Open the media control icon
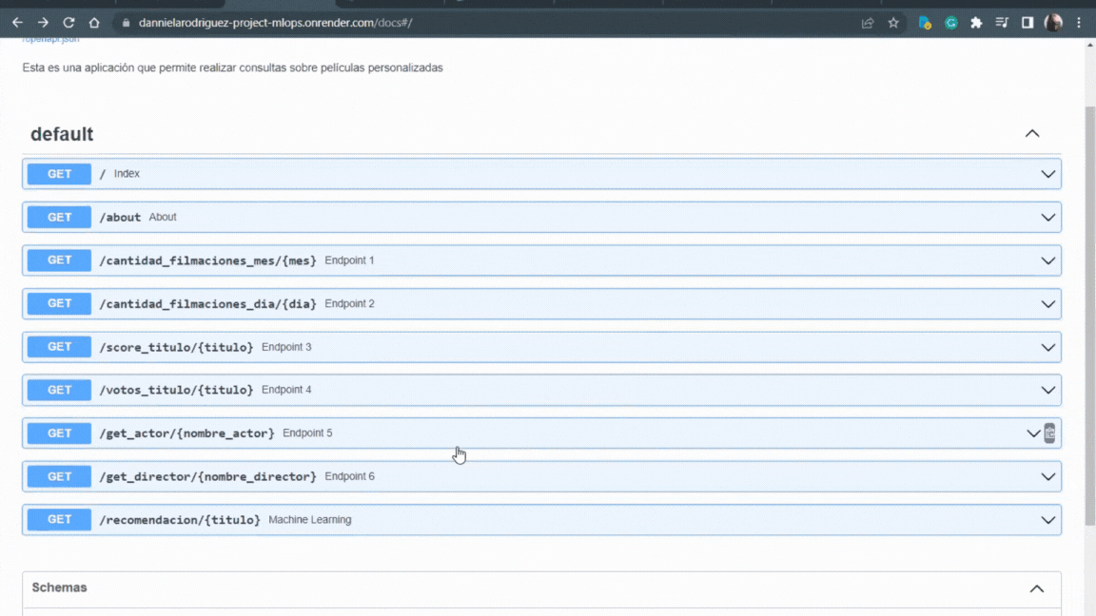This screenshot has width=1096, height=616. pyautogui.click(x=1002, y=23)
